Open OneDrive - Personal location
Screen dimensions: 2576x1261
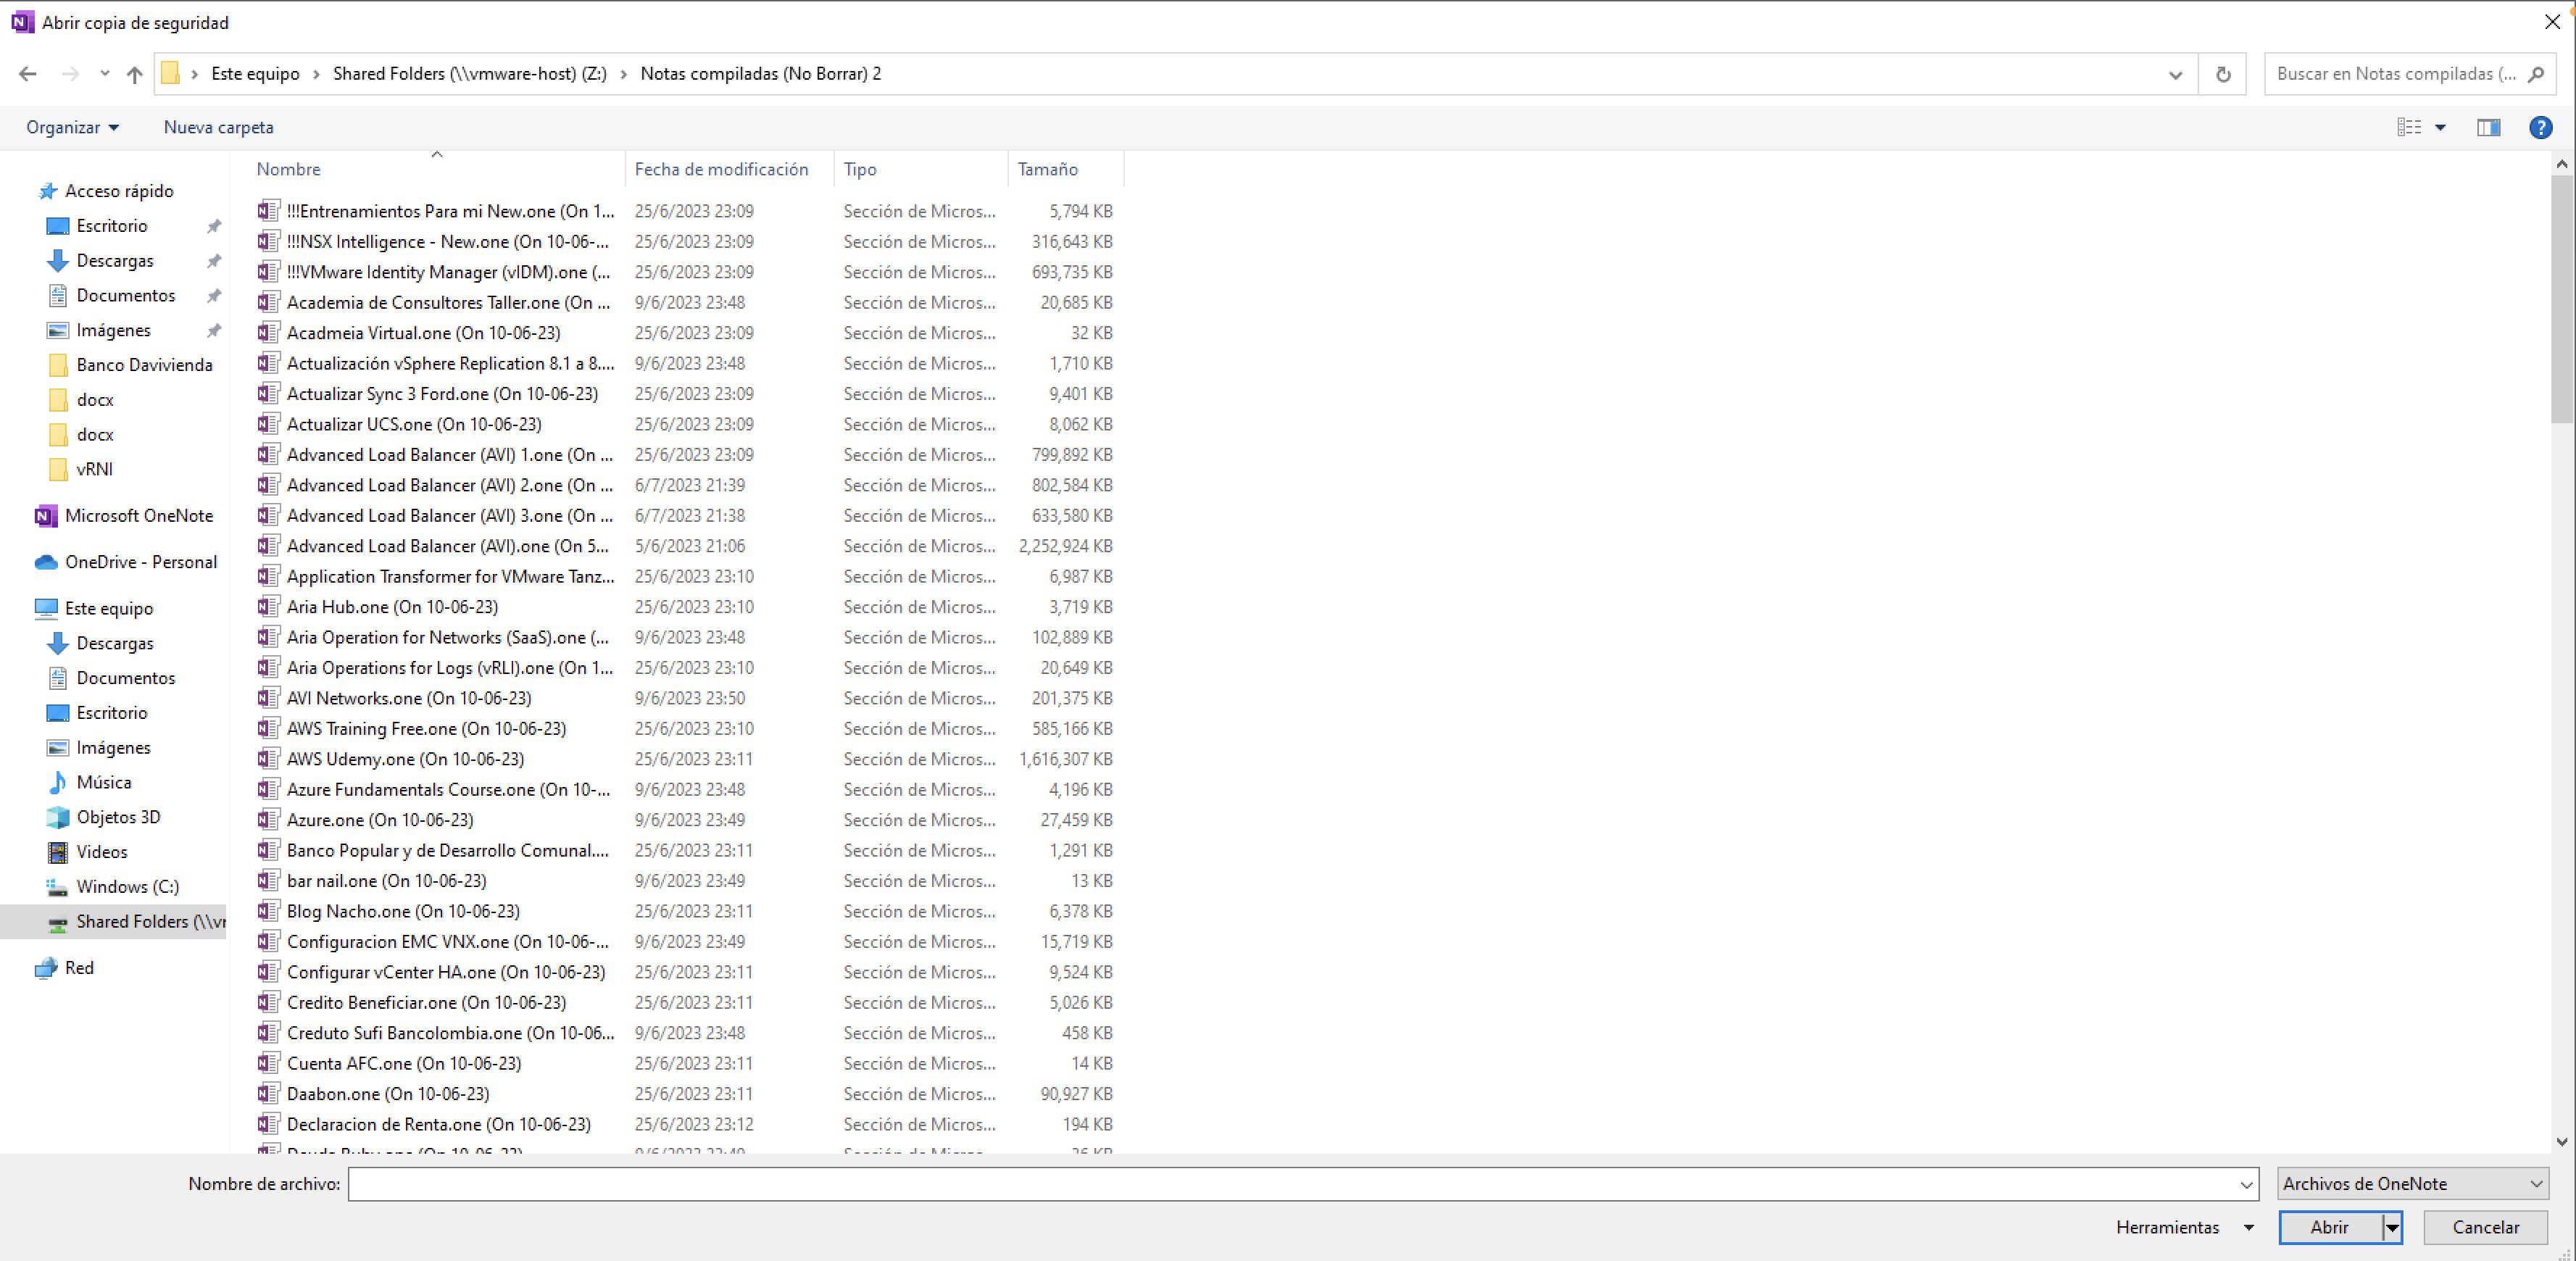click(x=140, y=562)
